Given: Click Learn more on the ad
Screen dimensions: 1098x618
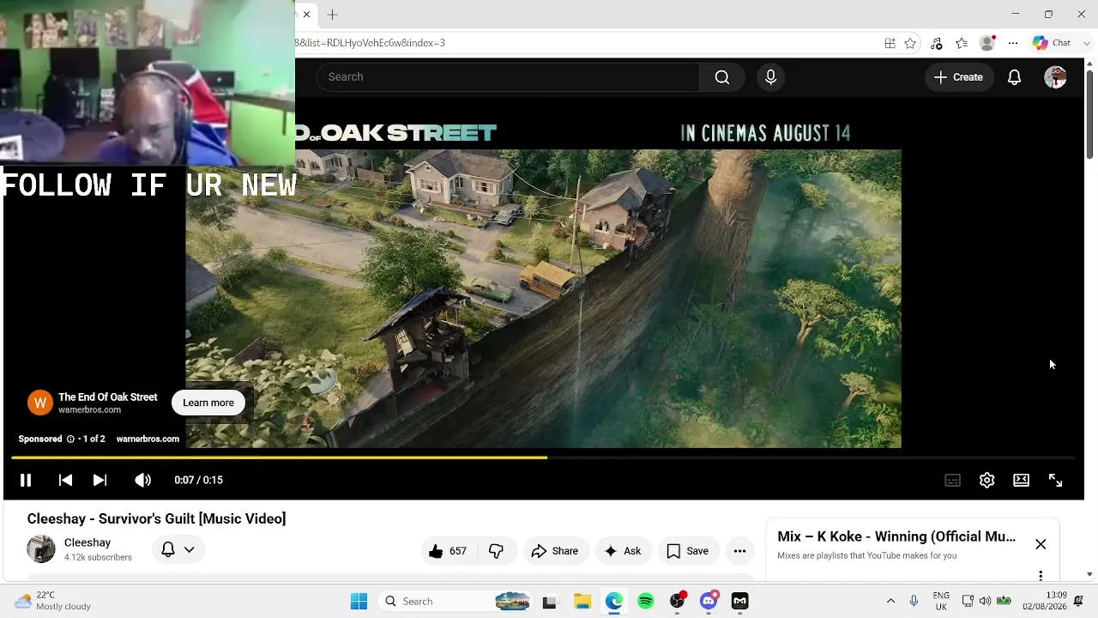Looking at the screenshot, I should (x=208, y=403).
